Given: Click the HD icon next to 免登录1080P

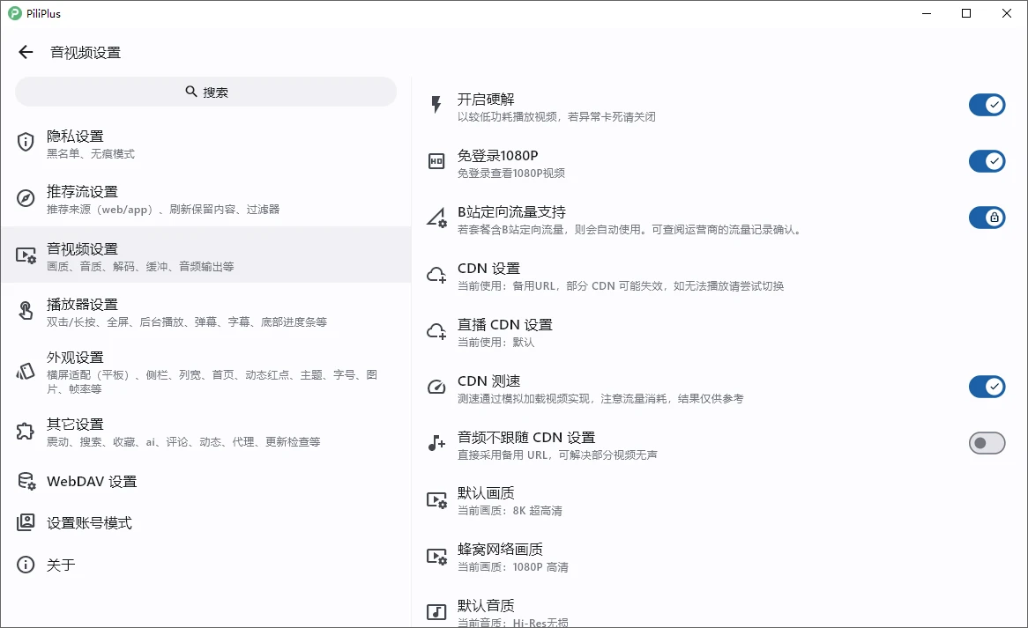Looking at the screenshot, I should pyautogui.click(x=435, y=160).
